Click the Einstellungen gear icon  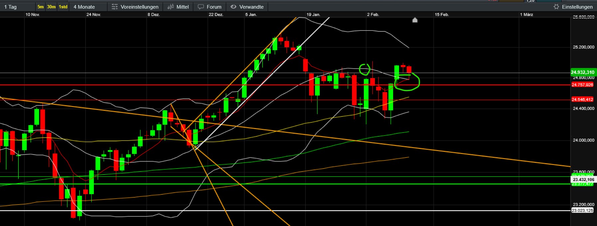pos(556,7)
